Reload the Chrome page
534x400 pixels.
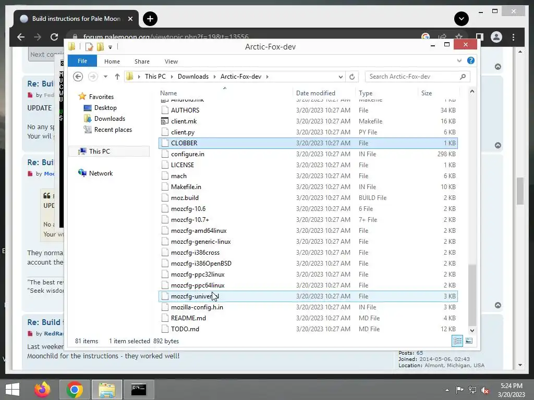pos(54,37)
